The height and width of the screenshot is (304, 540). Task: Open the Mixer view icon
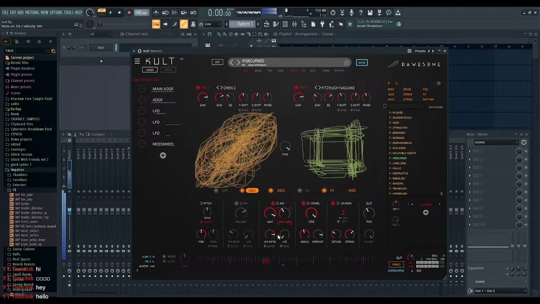coord(294,24)
